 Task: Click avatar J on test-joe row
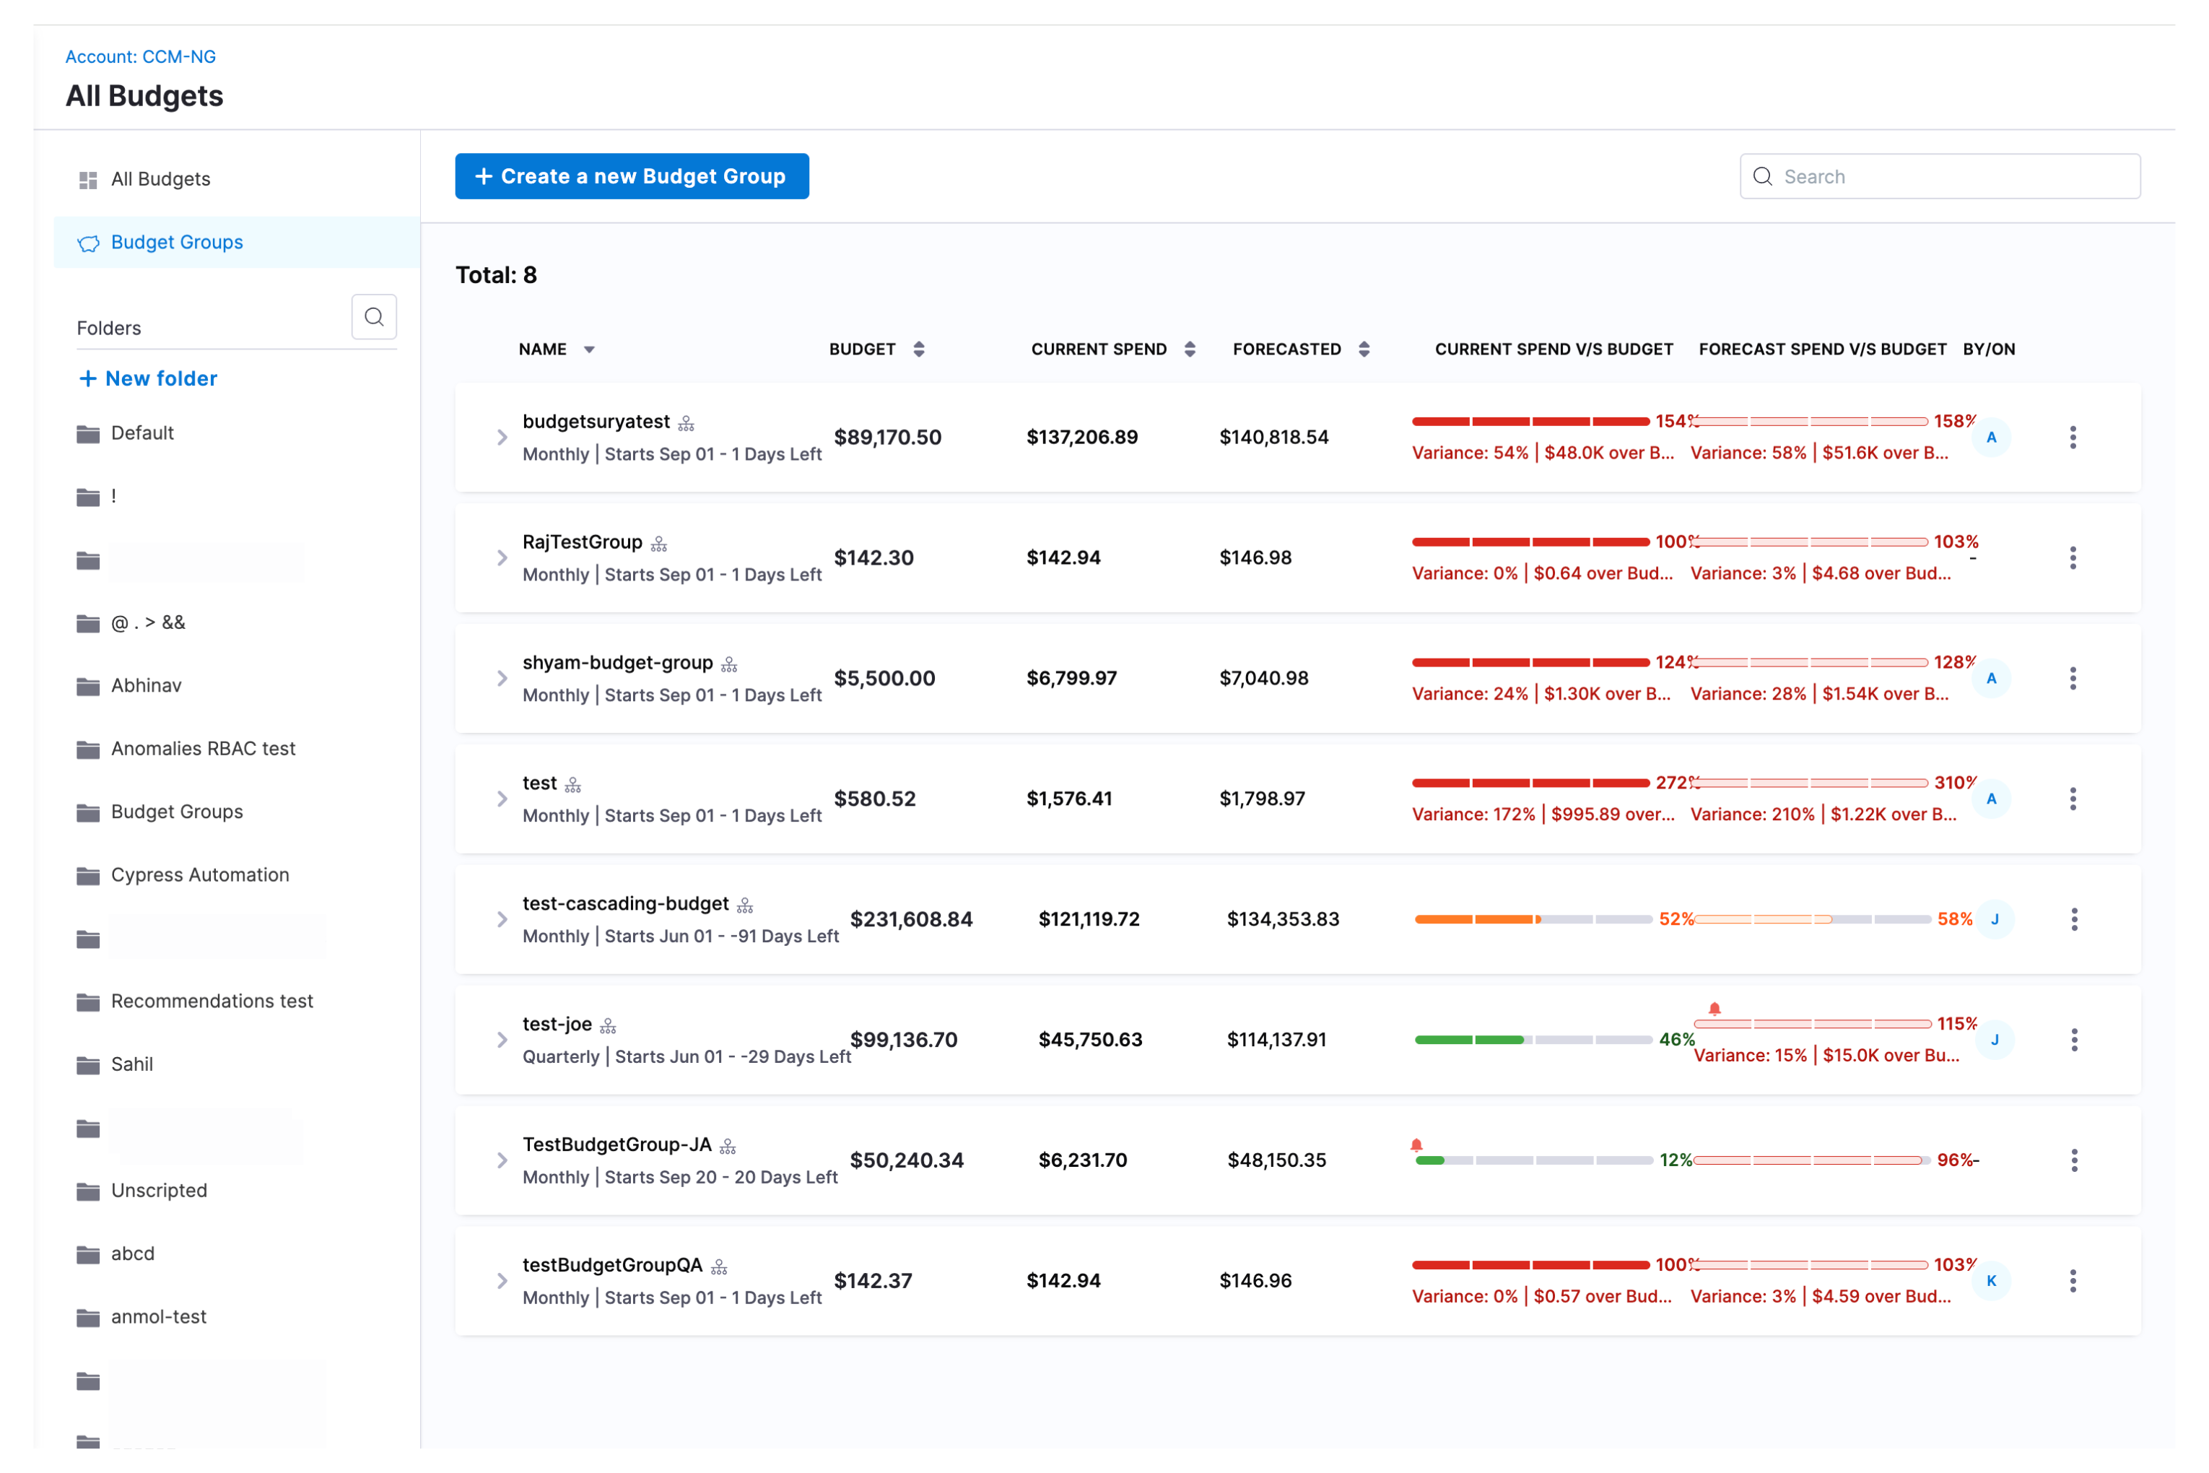pos(1994,1039)
